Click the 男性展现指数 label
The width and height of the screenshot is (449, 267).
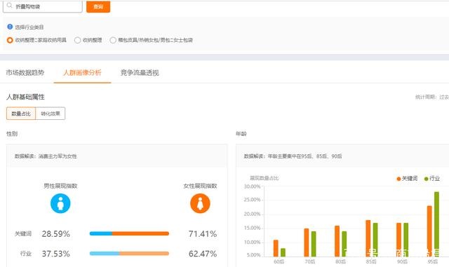coord(60,186)
